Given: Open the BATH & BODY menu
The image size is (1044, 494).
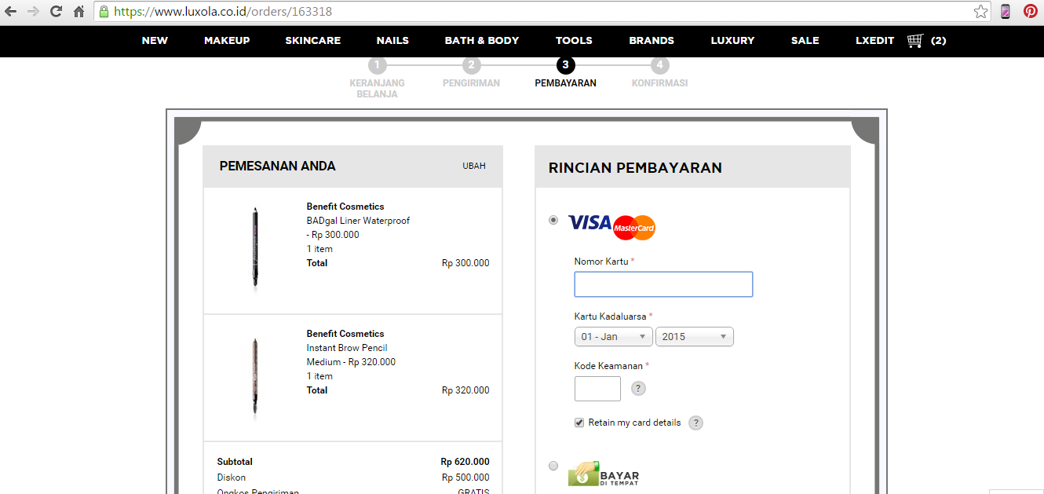Looking at the screenshot, I should (482, 40).
